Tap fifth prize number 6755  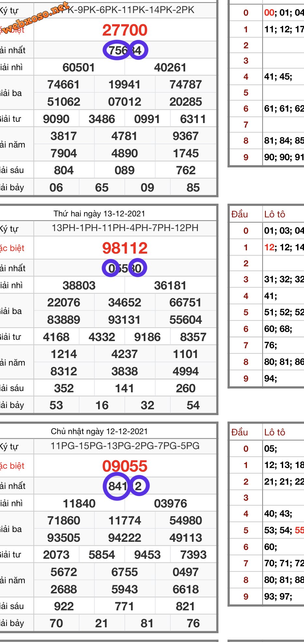click(x=124, y=572)
